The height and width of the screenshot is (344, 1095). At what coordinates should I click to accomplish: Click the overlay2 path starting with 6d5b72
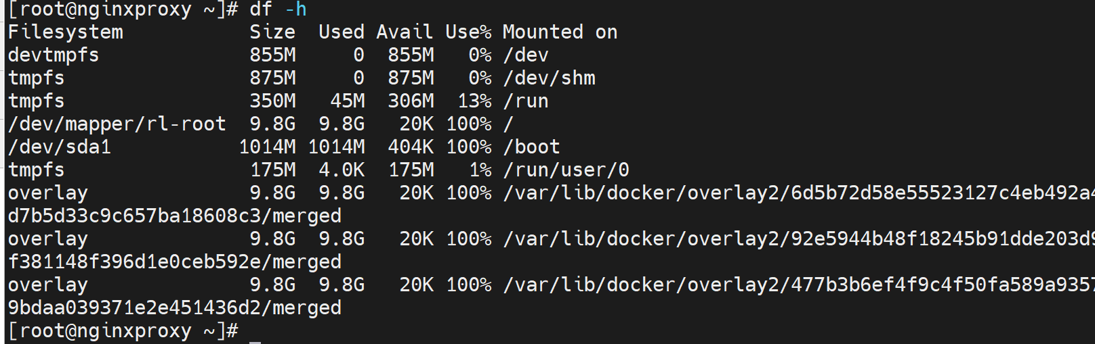coord(798,193)
